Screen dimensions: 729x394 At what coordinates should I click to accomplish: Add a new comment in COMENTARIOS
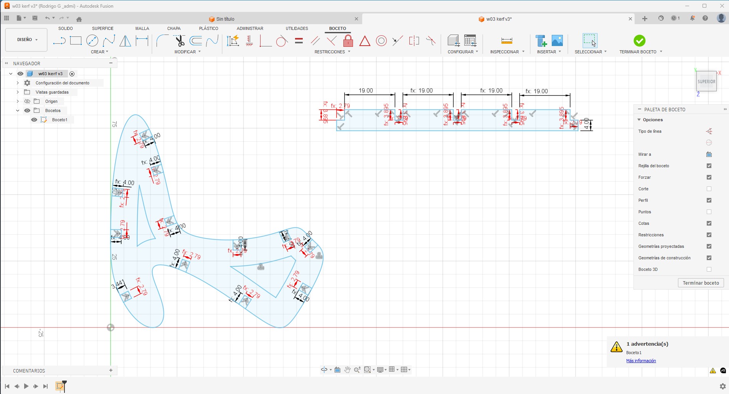111,370
